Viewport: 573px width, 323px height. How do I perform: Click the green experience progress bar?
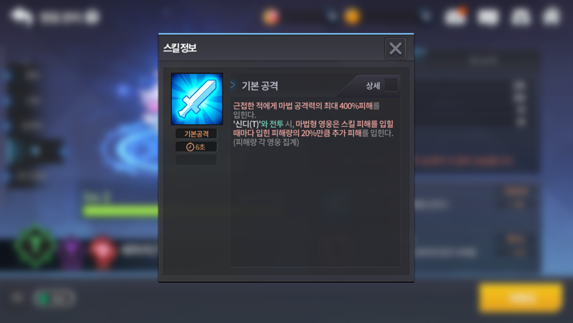[x=120, y=211]
